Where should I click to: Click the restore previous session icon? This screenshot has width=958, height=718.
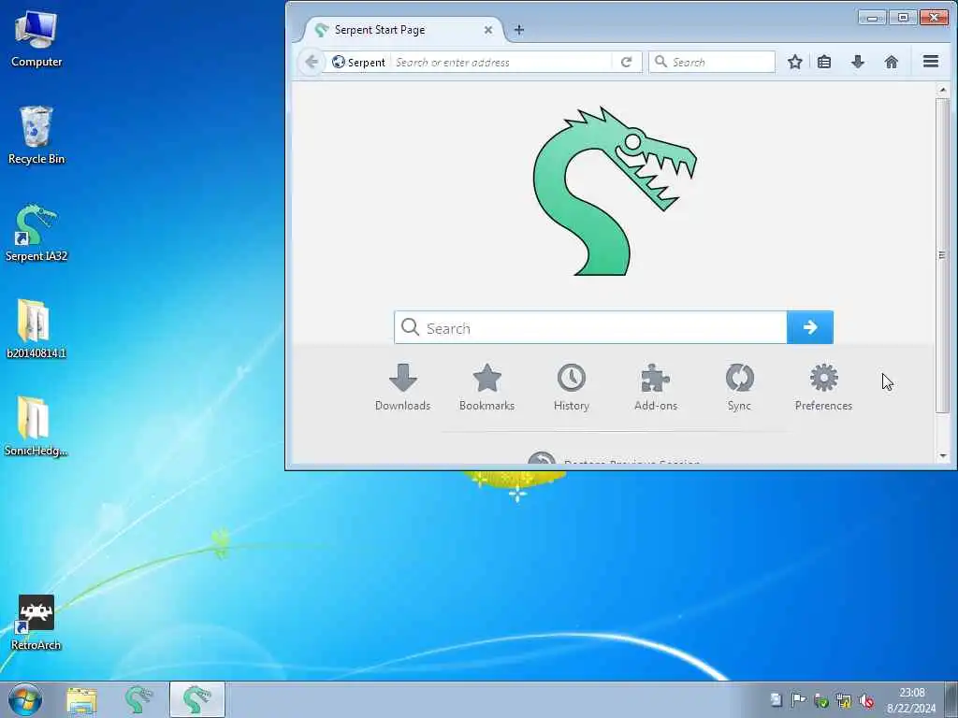[x=542, y=457]
